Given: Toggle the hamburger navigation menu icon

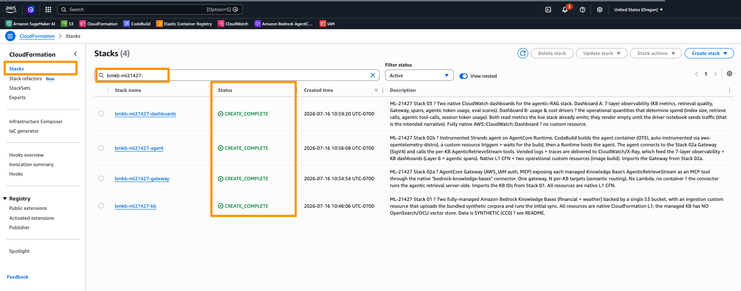Looking at the screenshot, I should click(x=10, y=36).
